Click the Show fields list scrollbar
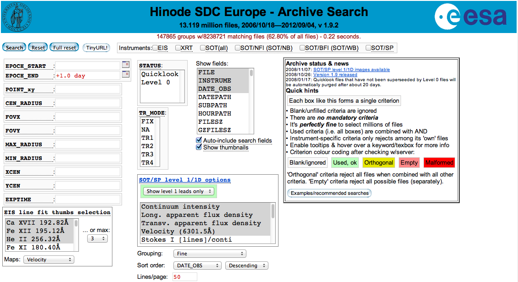The height and width of the screenshot is (282, 518). [x=251, y=101]
